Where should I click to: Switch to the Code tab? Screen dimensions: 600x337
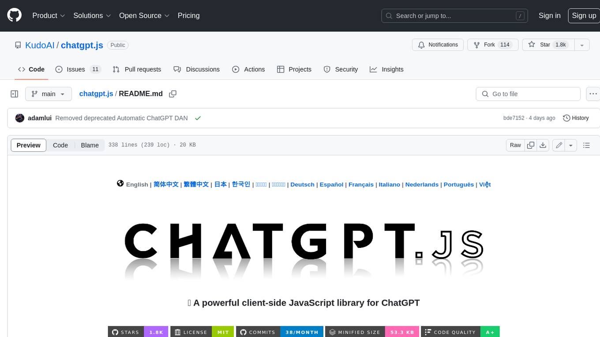31,69
